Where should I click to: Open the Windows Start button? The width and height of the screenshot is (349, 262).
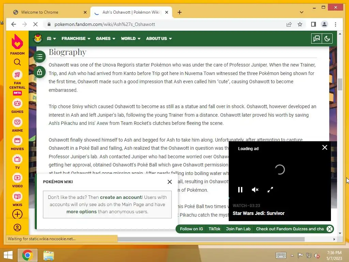(x=8, y=255)
